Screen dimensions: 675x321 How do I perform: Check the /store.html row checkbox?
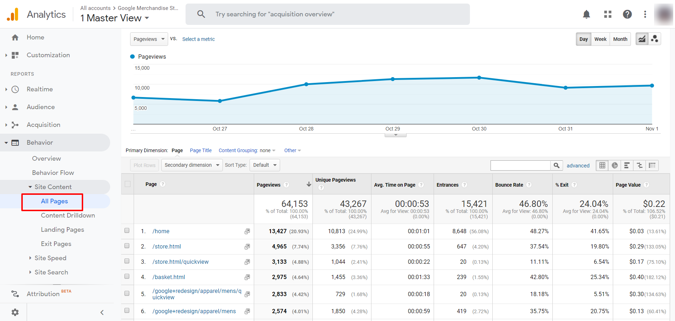127,246
